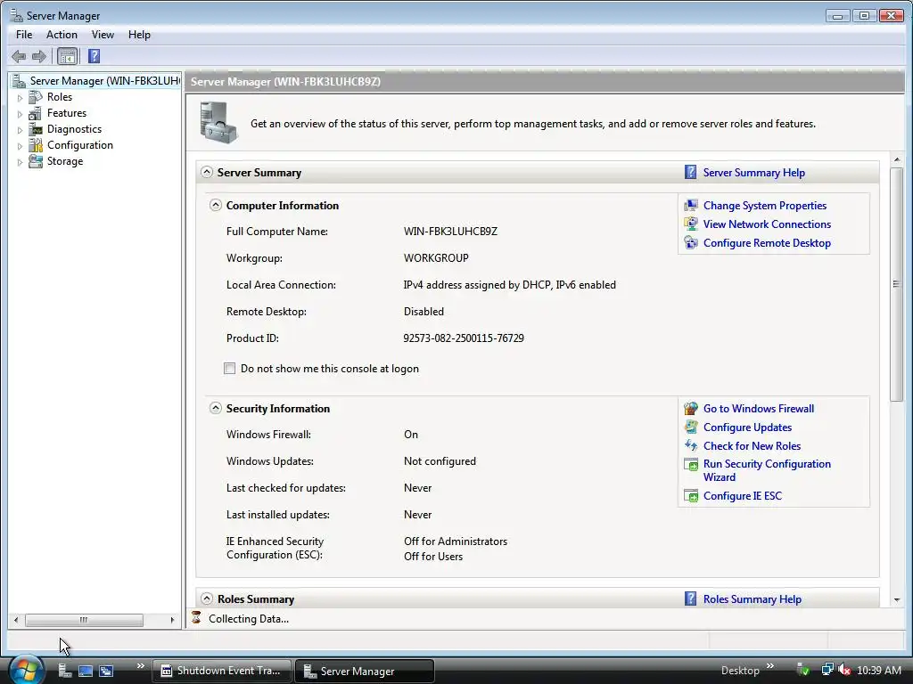
Task: Open the Help menu
Action: pyautogui.click(x=139, y=35)
